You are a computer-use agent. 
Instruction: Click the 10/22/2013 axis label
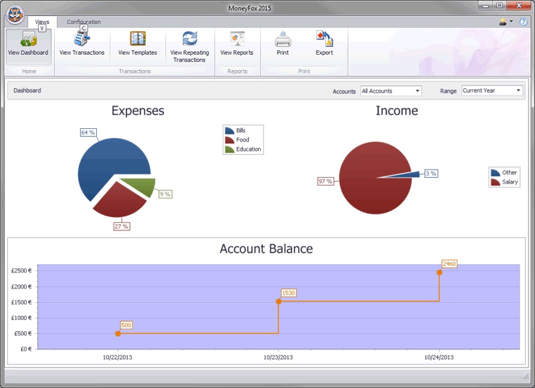pos(118,357)
